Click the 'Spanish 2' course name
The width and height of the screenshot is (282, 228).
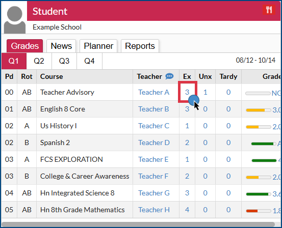pos(55,142)
